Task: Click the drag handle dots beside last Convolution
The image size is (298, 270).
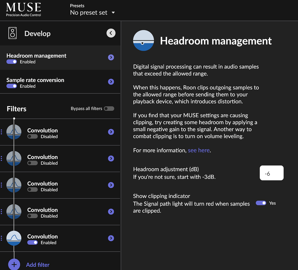Action: (1, 238)
